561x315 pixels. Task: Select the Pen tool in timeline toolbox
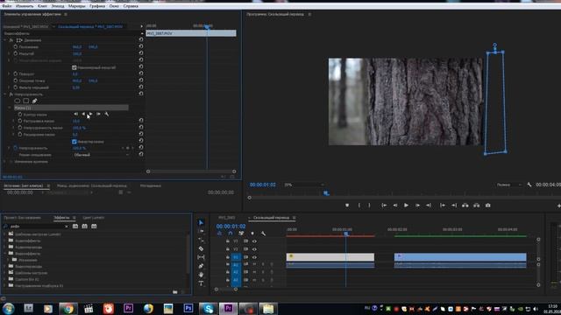[201, 266]
